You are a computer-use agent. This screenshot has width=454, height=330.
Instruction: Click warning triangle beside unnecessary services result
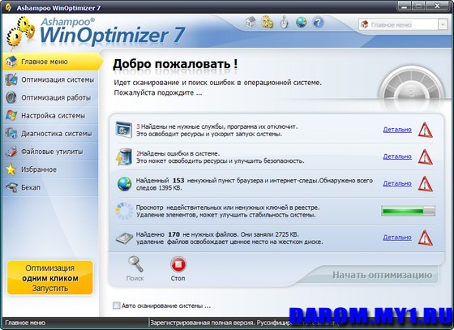click(x=426, y=130)
